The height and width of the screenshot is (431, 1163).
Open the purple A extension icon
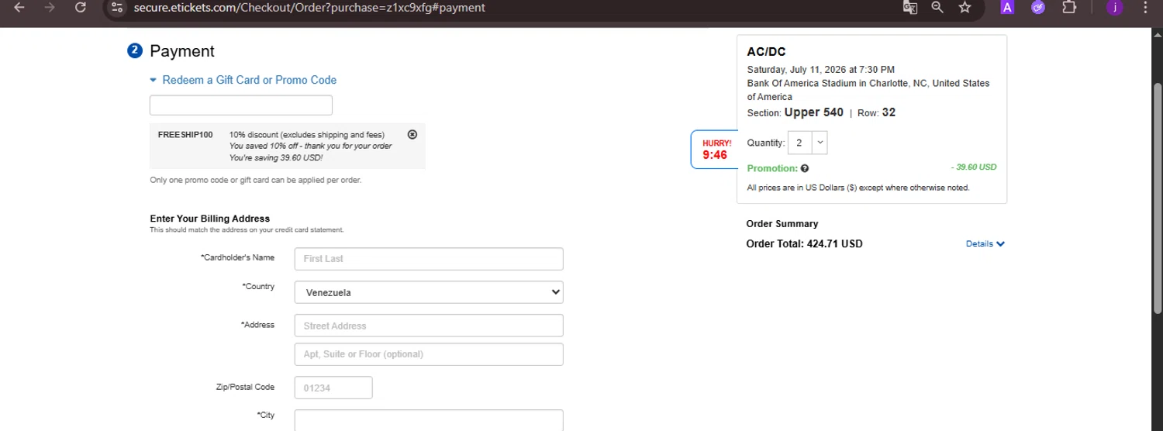click(1007, 8)
